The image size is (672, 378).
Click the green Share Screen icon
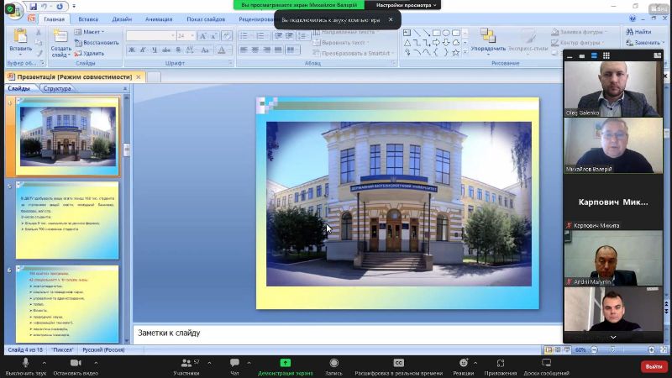pyautogui.click(x=286, y=363)
